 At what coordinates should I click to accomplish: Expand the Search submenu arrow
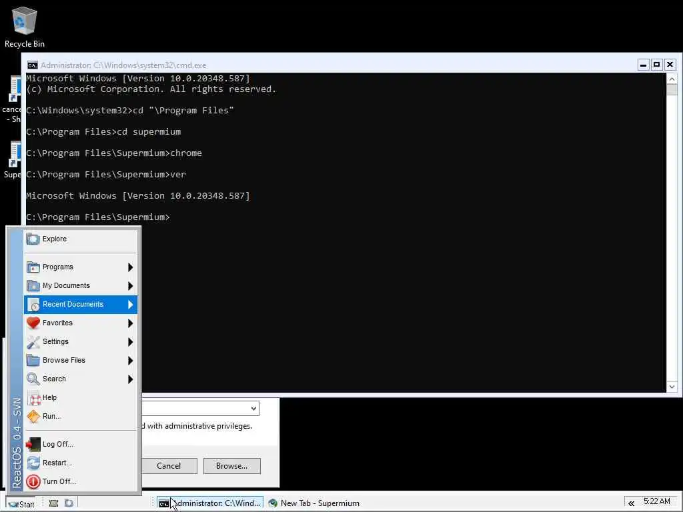click(130, 379)
